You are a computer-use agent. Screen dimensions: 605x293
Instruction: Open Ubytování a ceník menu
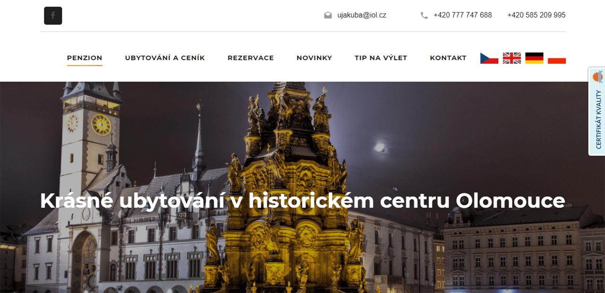(x=165, y=58)
